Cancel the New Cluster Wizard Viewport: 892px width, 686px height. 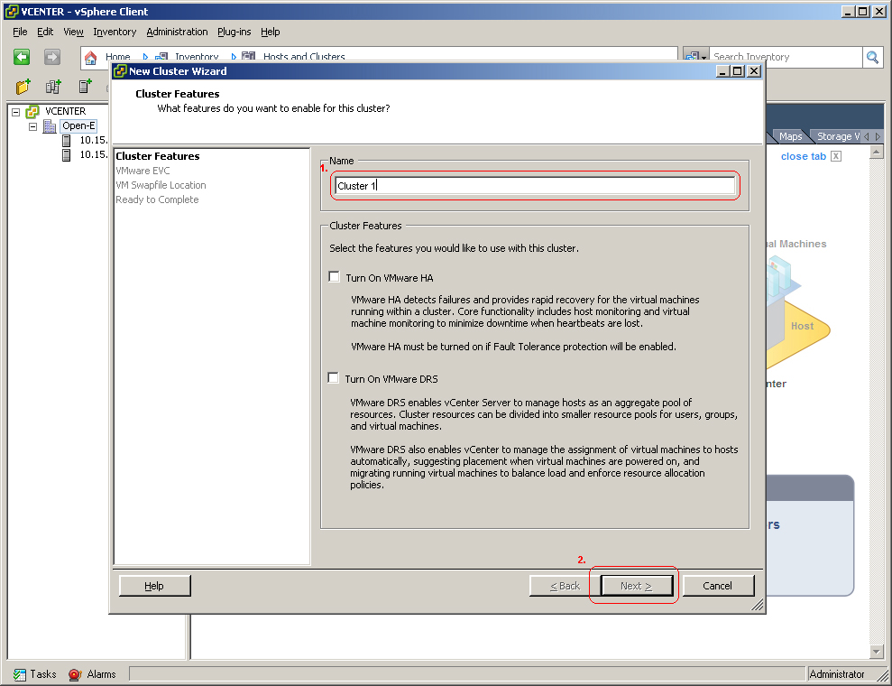[718, 586]
